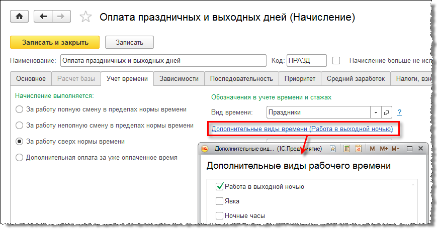Add to favorites with the star icon
437x229 pixels.
tap(85, 17)
